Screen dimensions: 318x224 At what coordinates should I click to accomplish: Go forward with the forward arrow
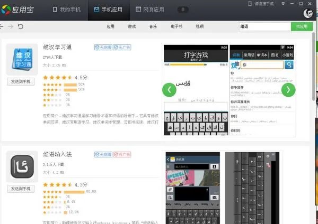coord(11,26)
